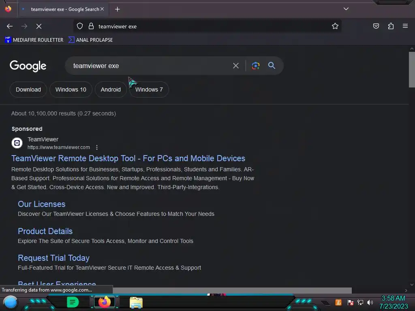Screen dimensions: 415x311
Task: Filter results by Windows 7 chip
Action: 149,89
